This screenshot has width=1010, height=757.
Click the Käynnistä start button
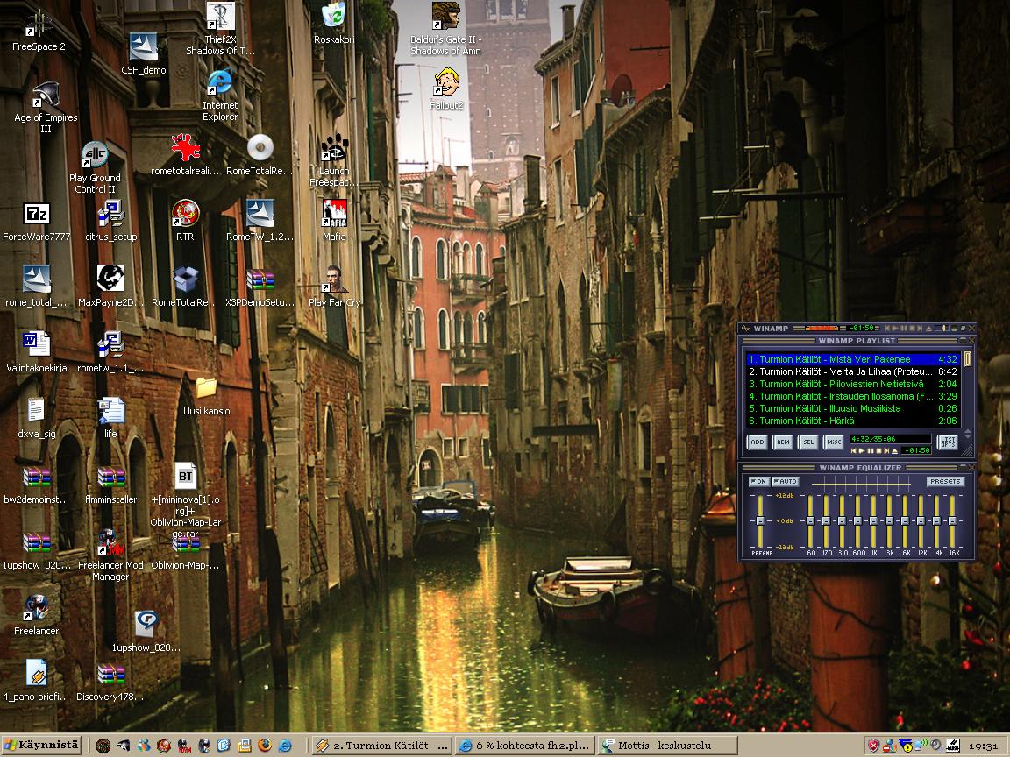[42, 746]
